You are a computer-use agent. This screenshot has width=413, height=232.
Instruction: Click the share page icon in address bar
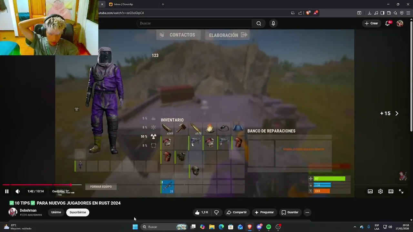(300, 13)
